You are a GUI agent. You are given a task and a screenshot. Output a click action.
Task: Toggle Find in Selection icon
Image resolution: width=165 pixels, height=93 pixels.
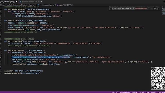155,8
